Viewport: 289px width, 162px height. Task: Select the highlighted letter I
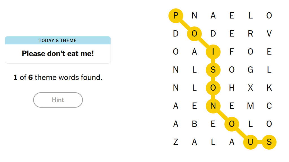(213, 52)
